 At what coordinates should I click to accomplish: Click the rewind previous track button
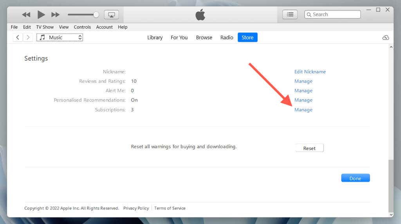[x=26, y=15]
